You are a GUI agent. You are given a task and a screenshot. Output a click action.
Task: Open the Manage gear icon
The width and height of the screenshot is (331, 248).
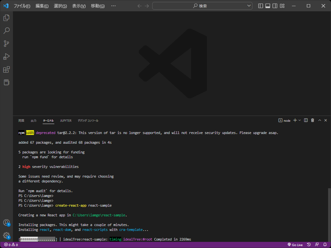[x=6, y=235]
